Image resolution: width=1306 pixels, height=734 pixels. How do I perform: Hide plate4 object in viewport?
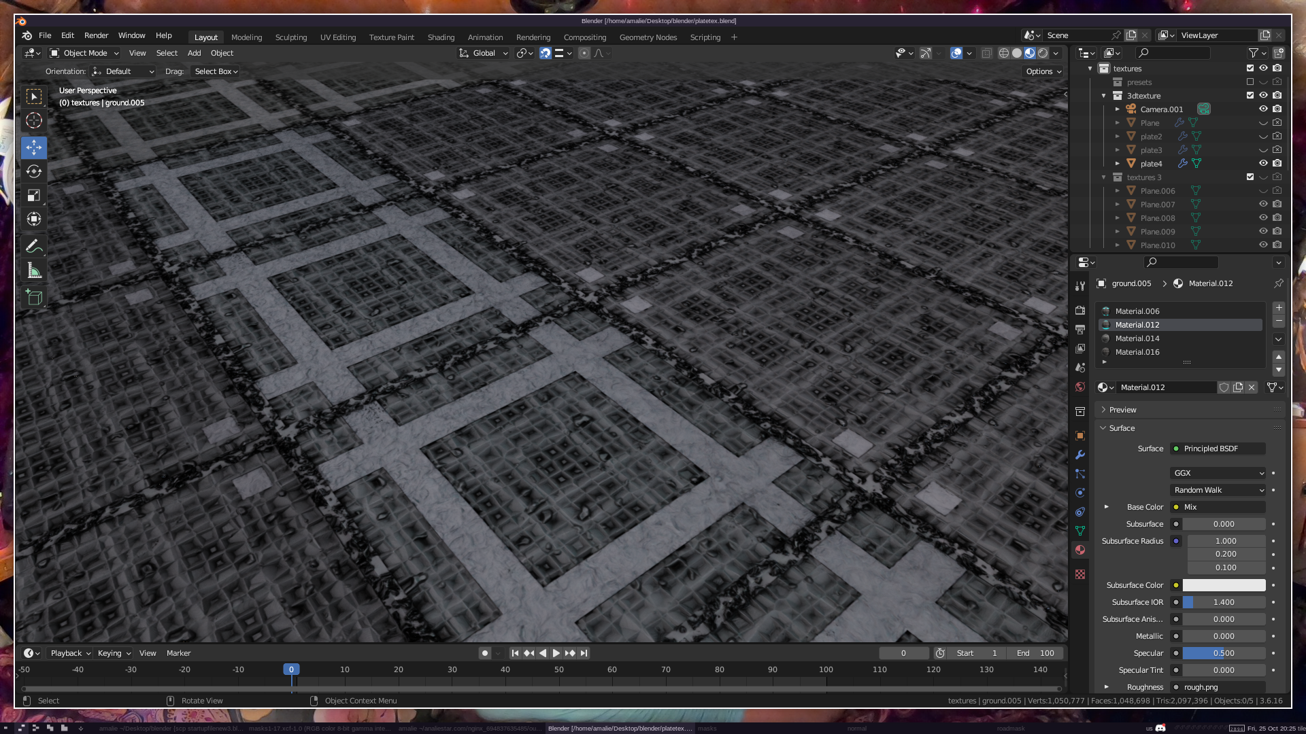tap(1263, 163)
